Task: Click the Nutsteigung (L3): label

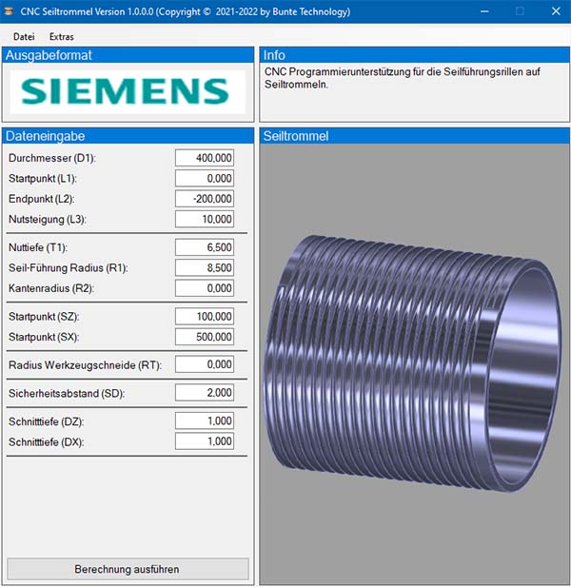Action: click(x=48, y=219)
